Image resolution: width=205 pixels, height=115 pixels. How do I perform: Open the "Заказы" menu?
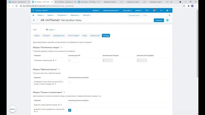41,15
